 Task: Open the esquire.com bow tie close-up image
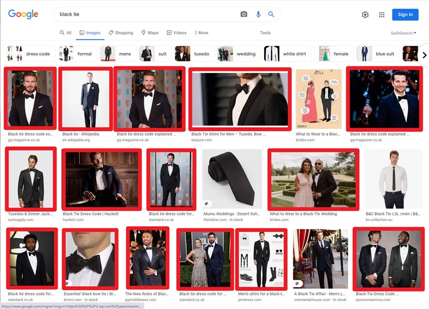click(240, 99)
